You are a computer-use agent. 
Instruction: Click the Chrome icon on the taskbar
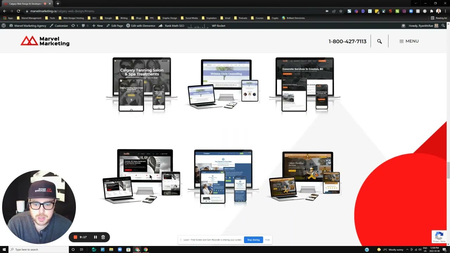click(146, 249)
